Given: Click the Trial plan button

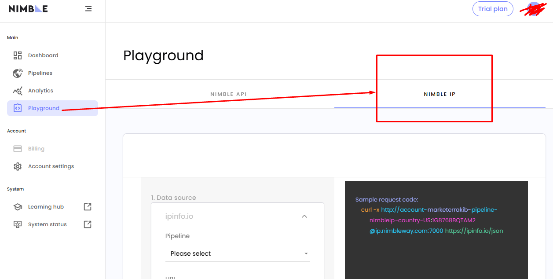Looking at the screenshot, I should (x=493, y=9).
